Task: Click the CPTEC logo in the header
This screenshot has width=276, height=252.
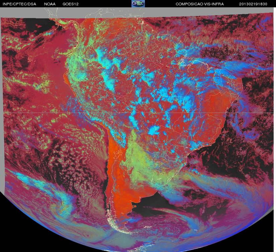Action: pos(138,4)
